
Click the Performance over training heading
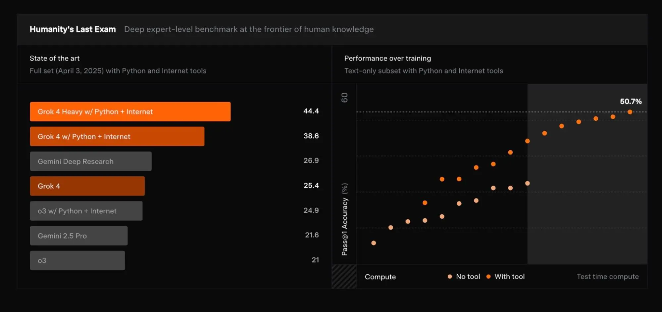coord(387,58)
